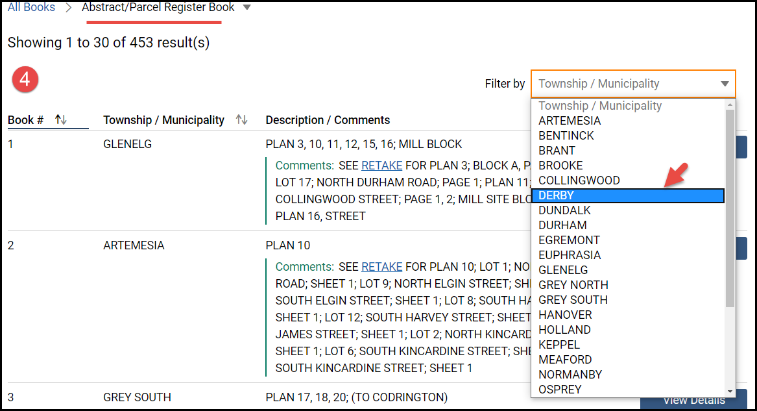Viewport: 757px width, 411px height.
Task: Sort by Township / Municipality column arrows
Action: pos(241,120)
